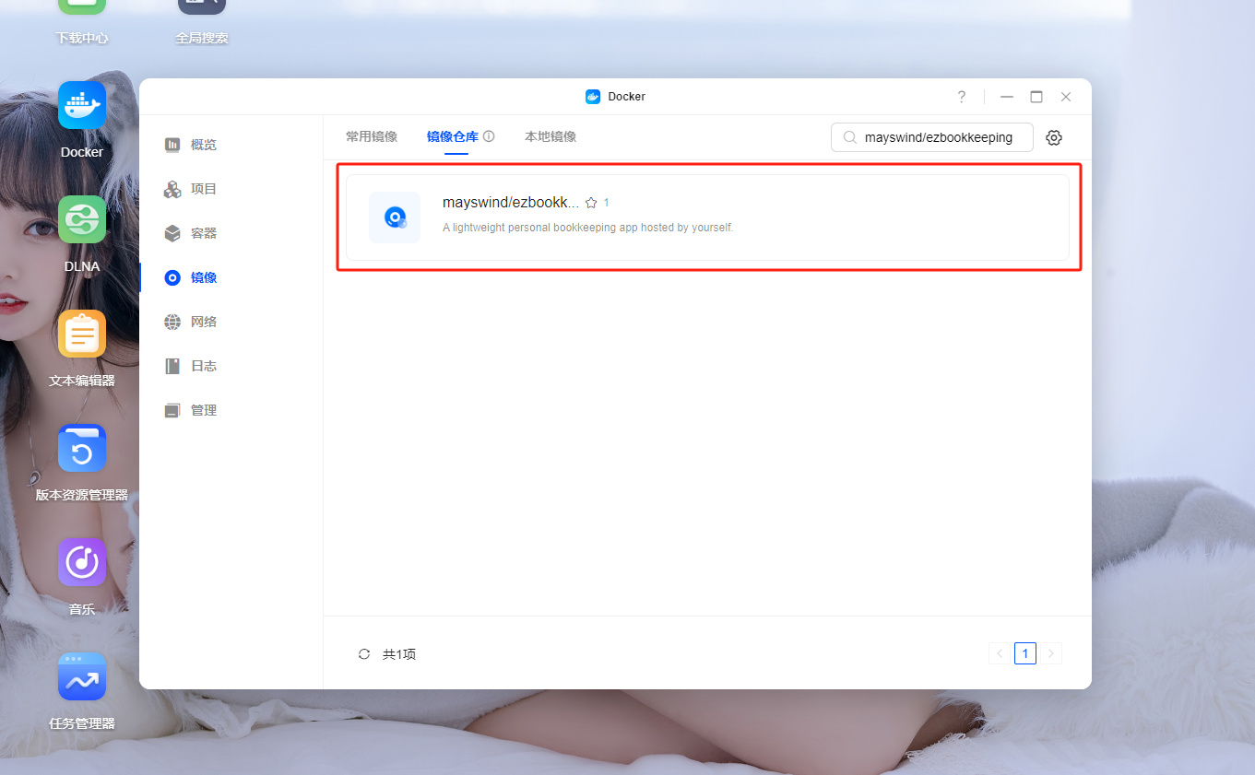Switch to the 本地镜像 tab

(551, 136)
